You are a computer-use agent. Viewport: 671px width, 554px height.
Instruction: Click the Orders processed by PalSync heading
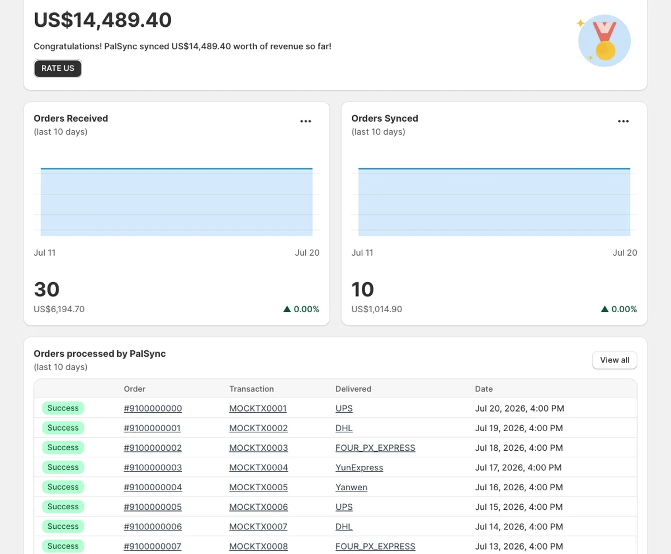(x=100, y=354)
